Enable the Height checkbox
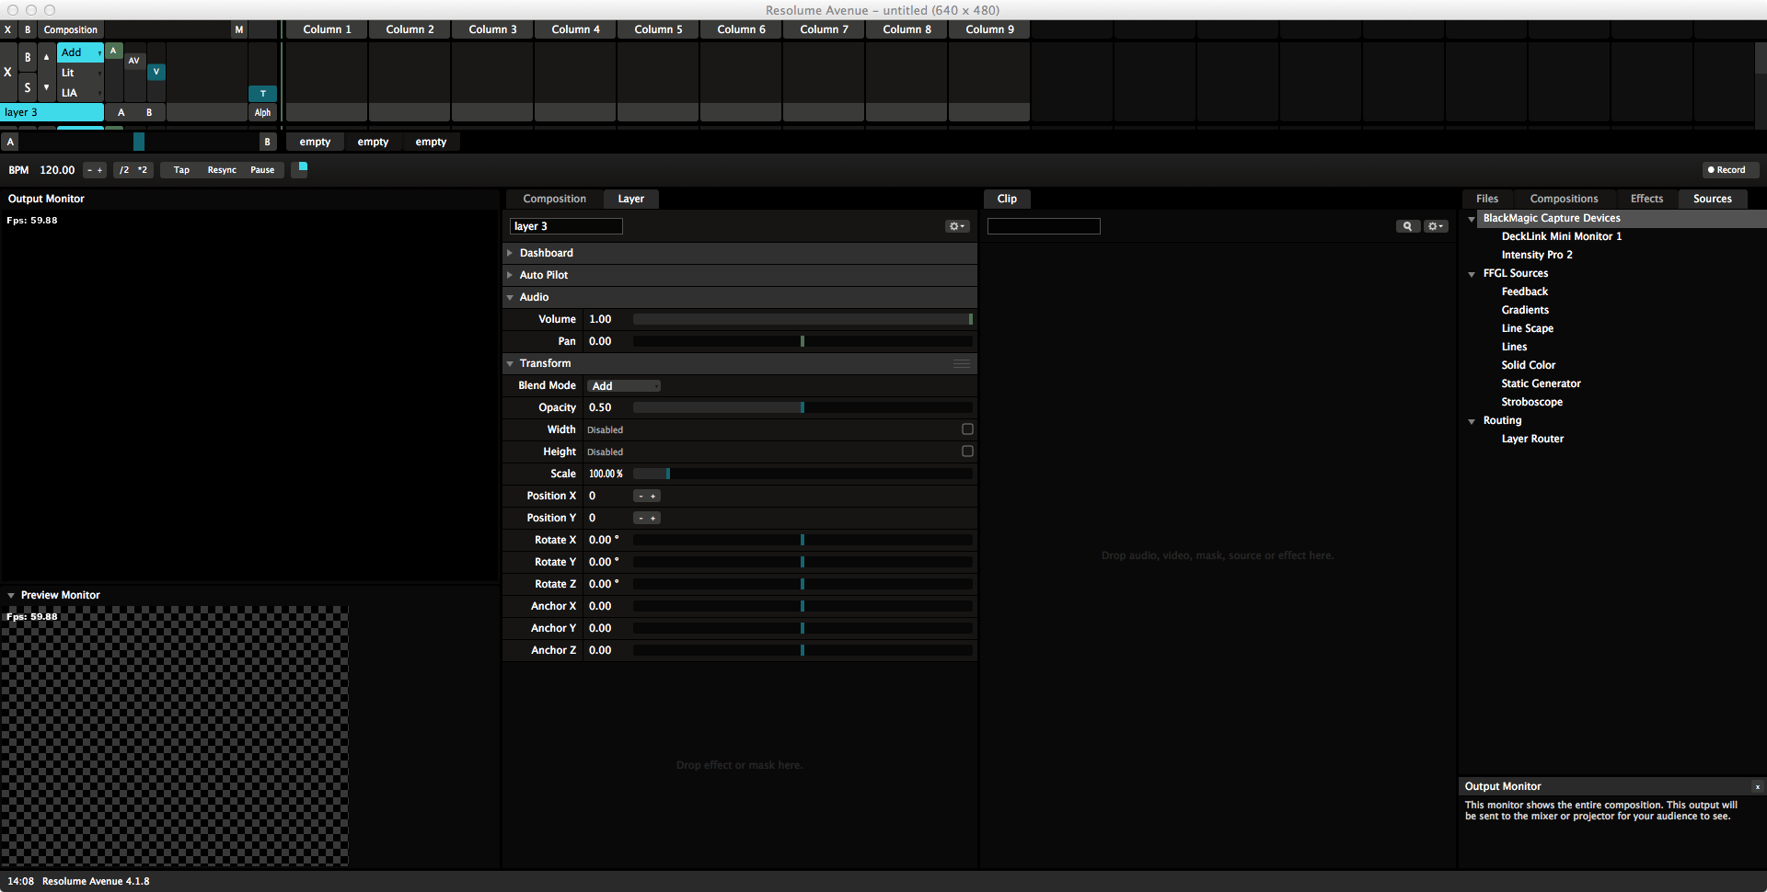The image size is (1767, 892). point(967,452)
